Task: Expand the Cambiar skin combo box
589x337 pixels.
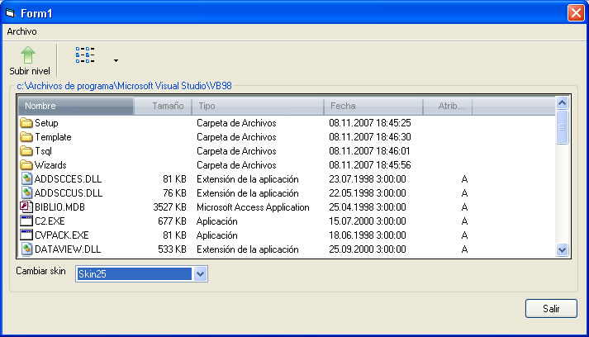Action: pyautogui.click(x=200, y=274)
